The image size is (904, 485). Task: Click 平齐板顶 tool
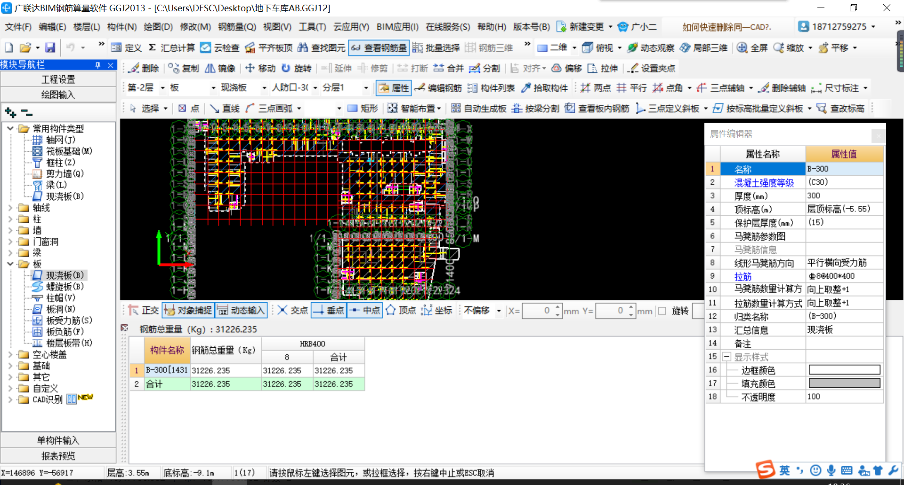[269, 47]
